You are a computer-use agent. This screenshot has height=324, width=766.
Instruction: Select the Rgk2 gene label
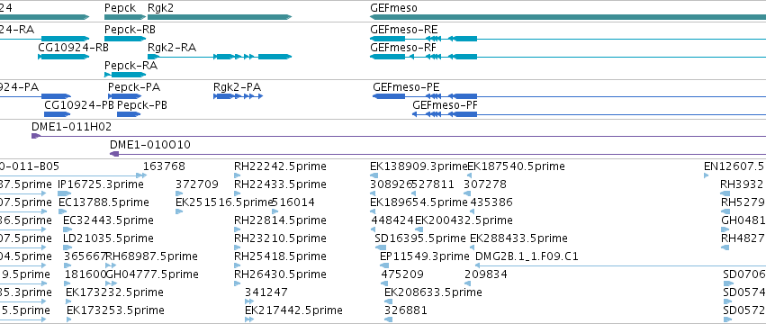[160, 8]
